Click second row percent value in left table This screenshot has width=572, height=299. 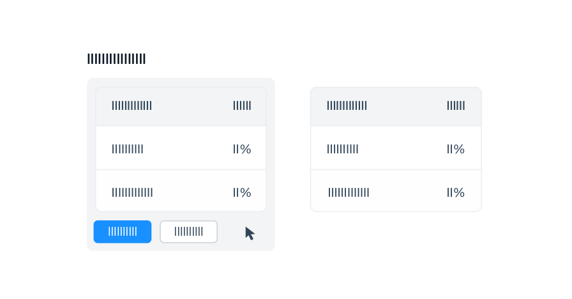tap(242, 192)
